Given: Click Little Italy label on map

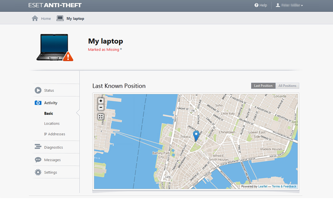Looking at the screenshot, I should (228, 113).
